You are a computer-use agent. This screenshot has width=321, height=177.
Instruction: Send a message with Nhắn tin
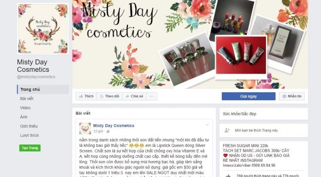292,96
